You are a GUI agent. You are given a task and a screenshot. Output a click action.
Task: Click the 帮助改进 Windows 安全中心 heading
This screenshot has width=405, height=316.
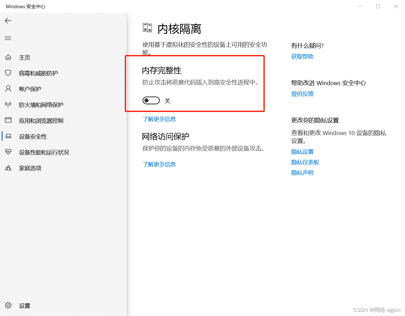pos(329,83)
